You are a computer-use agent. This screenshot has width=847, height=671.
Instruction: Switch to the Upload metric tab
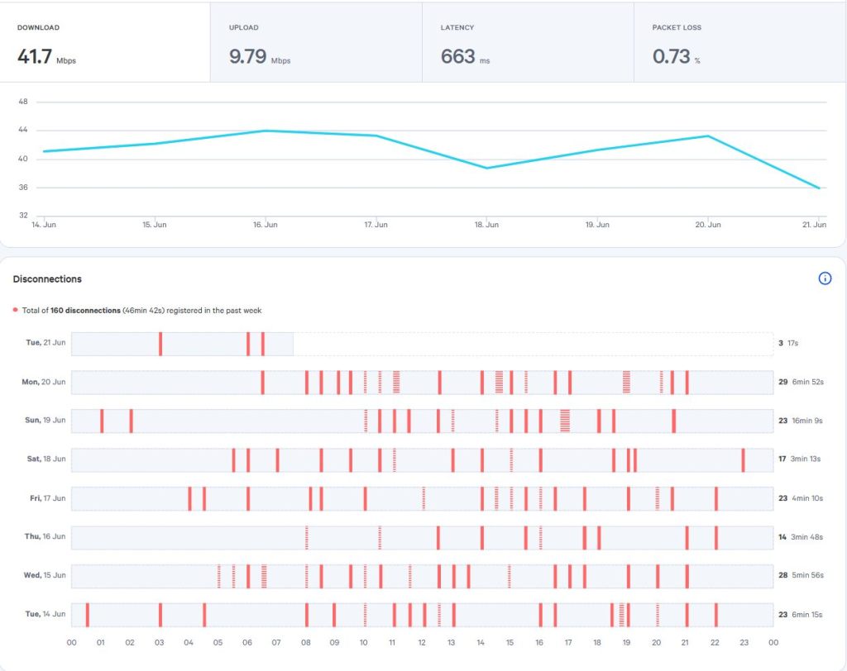(x=316, y=43)
